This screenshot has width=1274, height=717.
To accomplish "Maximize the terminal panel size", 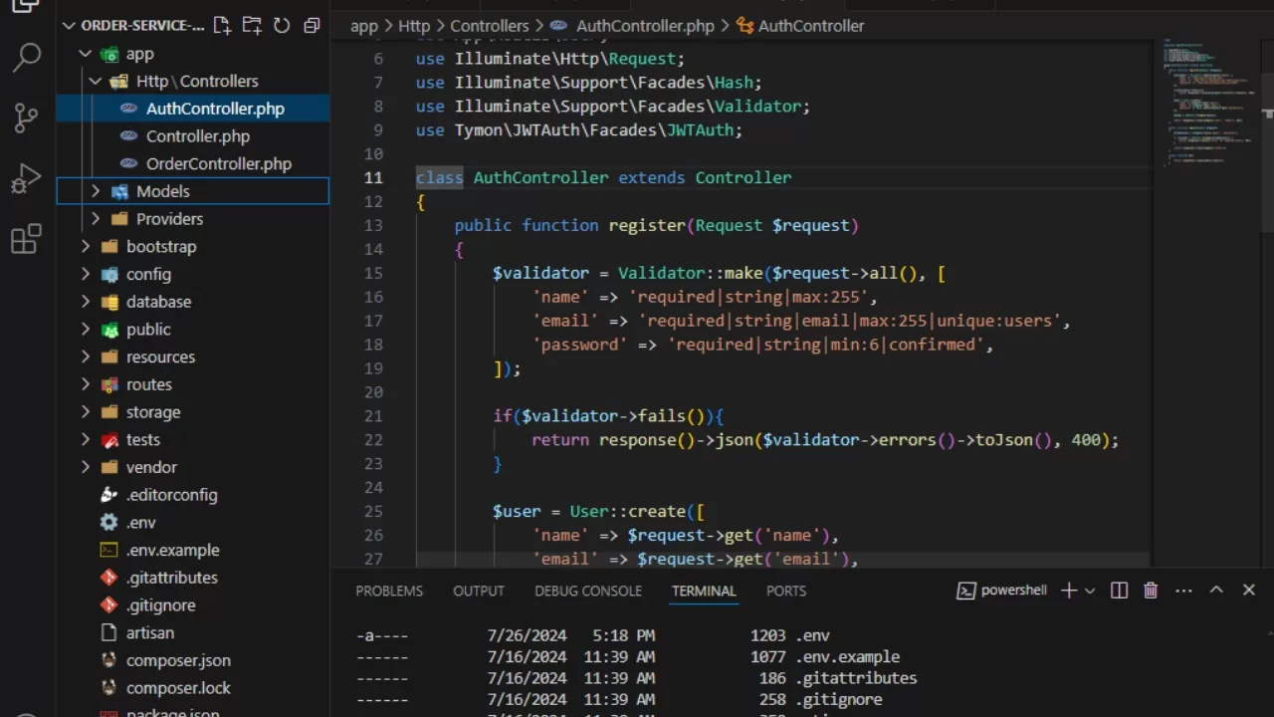I will (1216, 591).
